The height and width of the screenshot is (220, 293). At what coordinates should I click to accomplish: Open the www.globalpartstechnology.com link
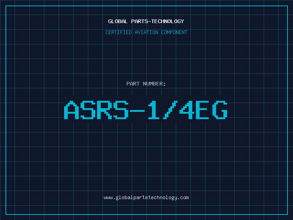point(146,198)
